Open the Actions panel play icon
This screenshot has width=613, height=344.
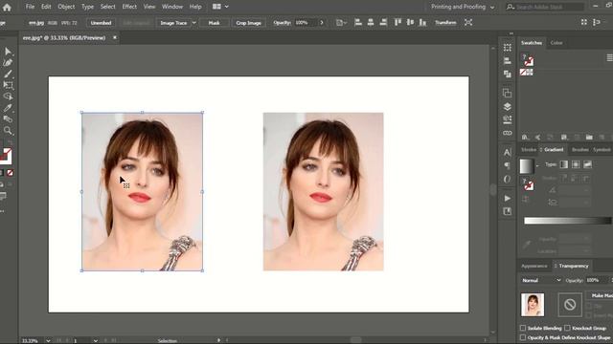pos(507,198)
